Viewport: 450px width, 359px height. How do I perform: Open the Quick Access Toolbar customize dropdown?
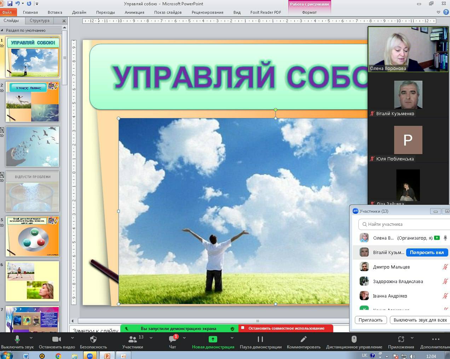pyautogui.click(x=37, y=4)
